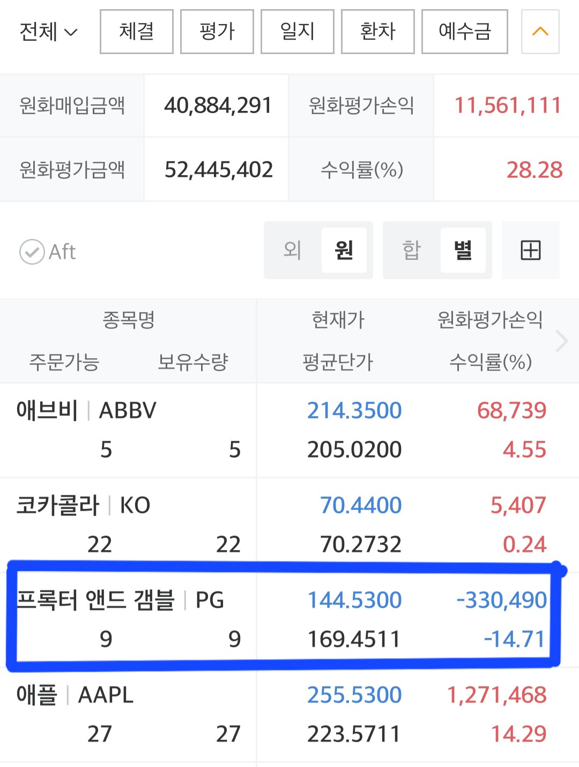The image size is (579, 767).
Task: Tap AAPL return rate 14.29
Action: 519,734
